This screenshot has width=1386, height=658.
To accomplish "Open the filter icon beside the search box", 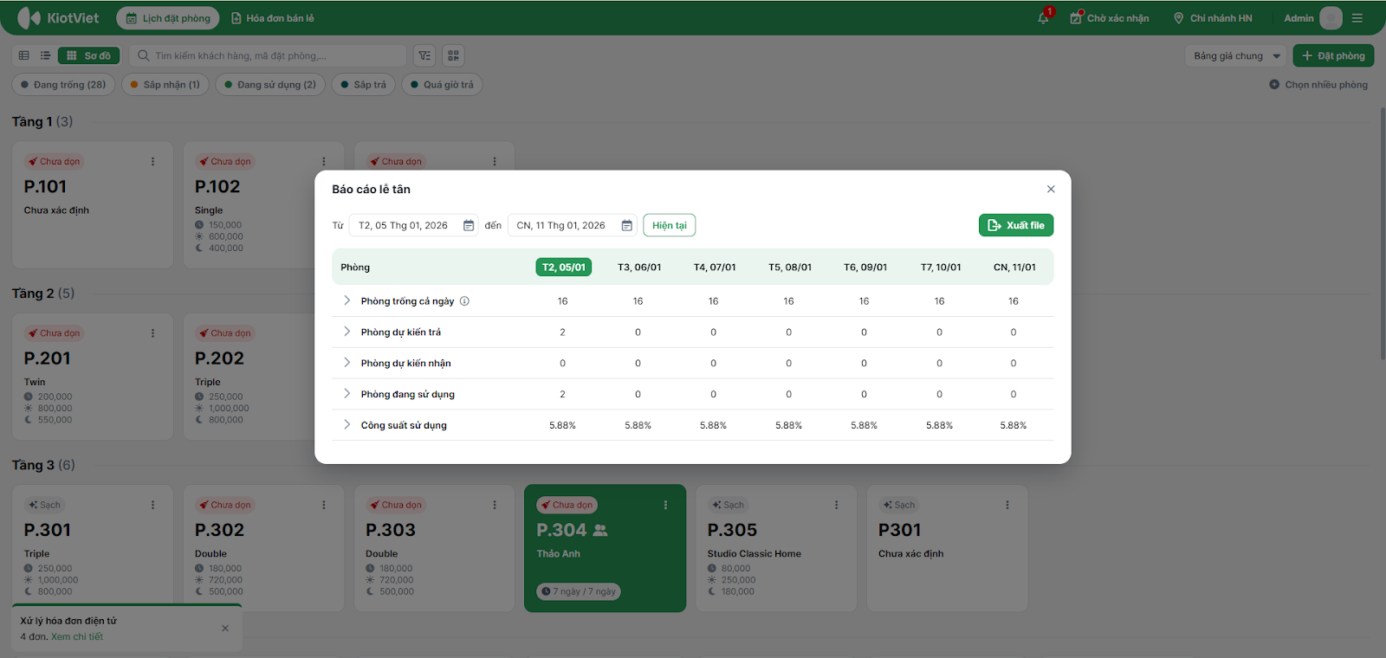I will 424,55.
